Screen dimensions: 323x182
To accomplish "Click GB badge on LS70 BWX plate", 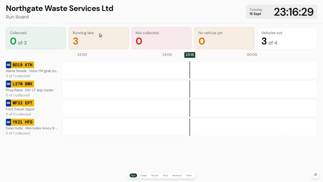I will (8, 84).
